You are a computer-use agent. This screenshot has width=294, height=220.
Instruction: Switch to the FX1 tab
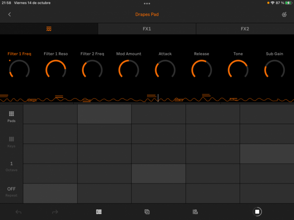click(147, 29)
